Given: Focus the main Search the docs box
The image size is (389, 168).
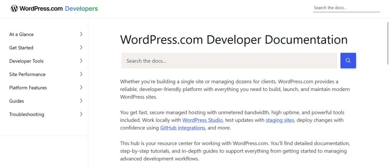Looking at the screenshot, I should 229,60.
